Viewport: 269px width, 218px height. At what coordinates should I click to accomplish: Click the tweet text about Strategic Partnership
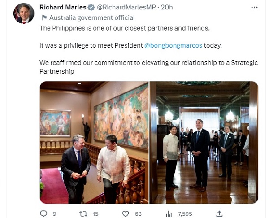[148, 67]
